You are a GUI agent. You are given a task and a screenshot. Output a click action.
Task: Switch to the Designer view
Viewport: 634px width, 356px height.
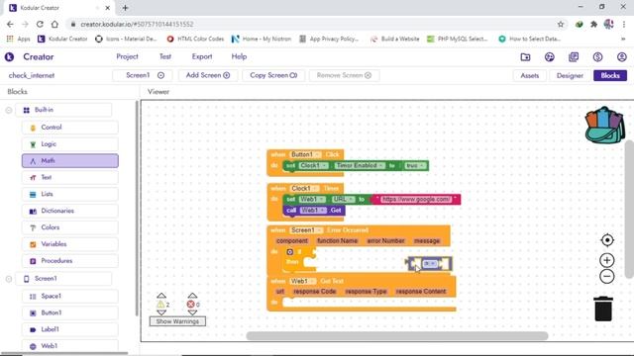(x=570, y=75)
